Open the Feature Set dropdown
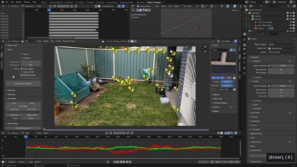Image resolution: width=297 pixels, height=167 pixels. coord(281,48)
